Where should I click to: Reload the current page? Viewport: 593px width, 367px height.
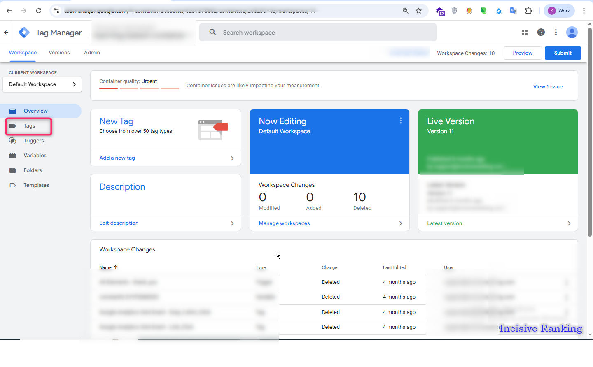39,11
